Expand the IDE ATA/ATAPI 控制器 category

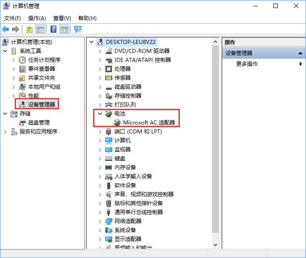pos(100,60)
